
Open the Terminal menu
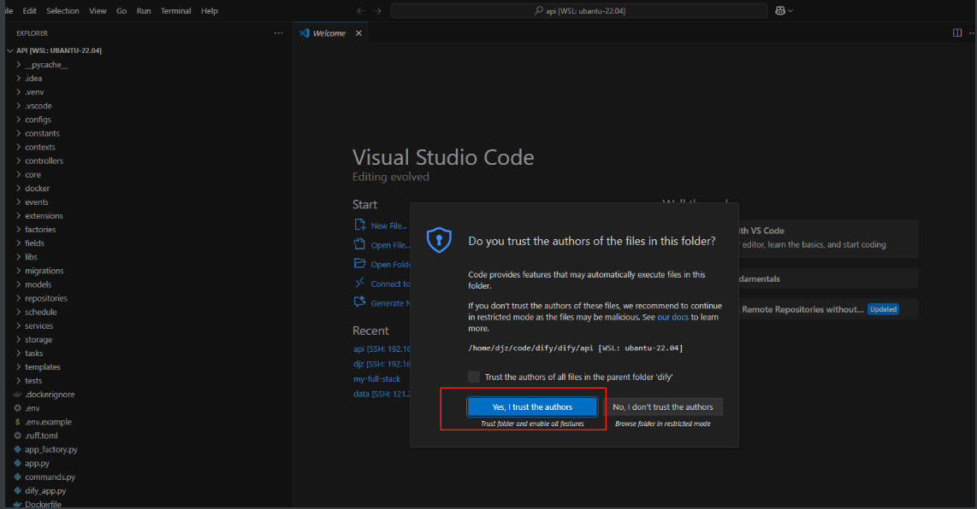click(175, 10)
